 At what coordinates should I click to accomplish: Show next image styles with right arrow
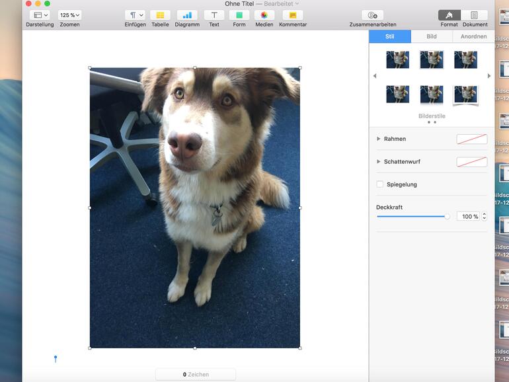(x=489, y=76)
